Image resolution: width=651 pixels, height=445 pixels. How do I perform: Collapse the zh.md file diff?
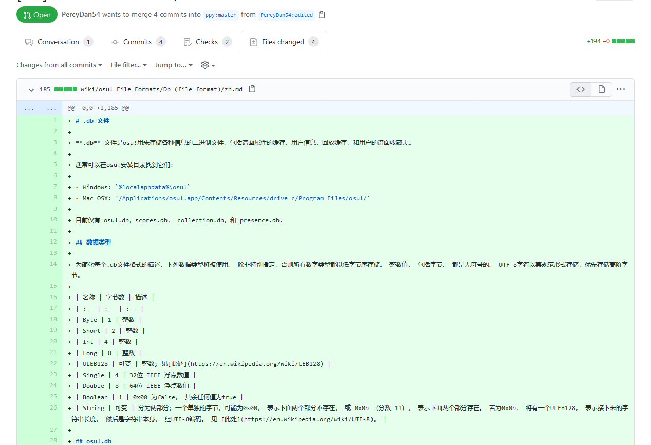point(31,89)
